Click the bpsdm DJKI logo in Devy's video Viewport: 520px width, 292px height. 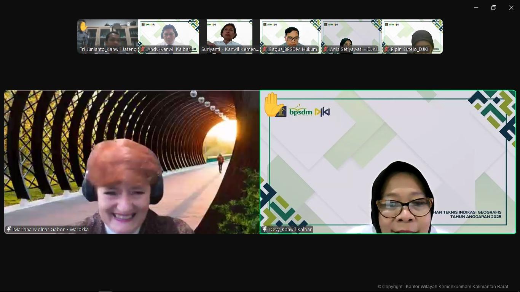(x=309, y=112)
